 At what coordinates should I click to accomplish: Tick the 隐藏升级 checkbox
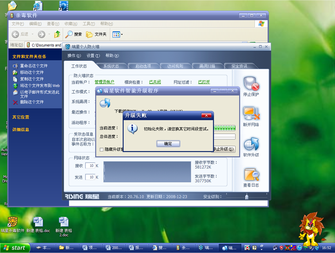point(102,149)
